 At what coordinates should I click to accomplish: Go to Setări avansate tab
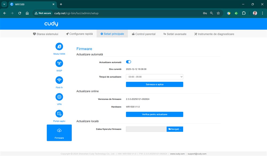point(175,34)
